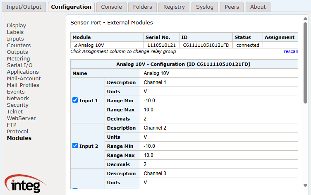
Task: Select Modules in the sidebar
Action: [19, 138]
